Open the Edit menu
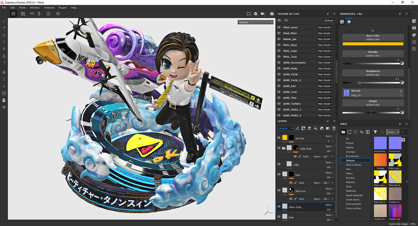 13,7
